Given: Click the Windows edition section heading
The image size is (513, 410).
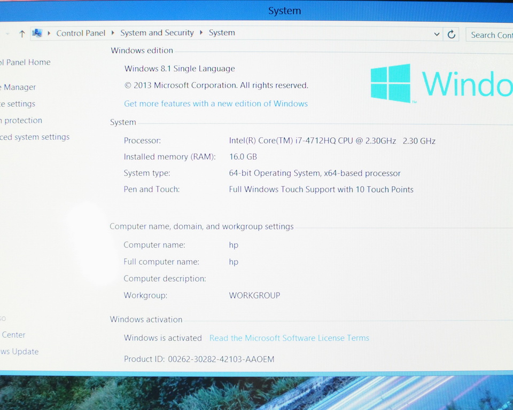Looking at the screenshot, I should point(142,51).
